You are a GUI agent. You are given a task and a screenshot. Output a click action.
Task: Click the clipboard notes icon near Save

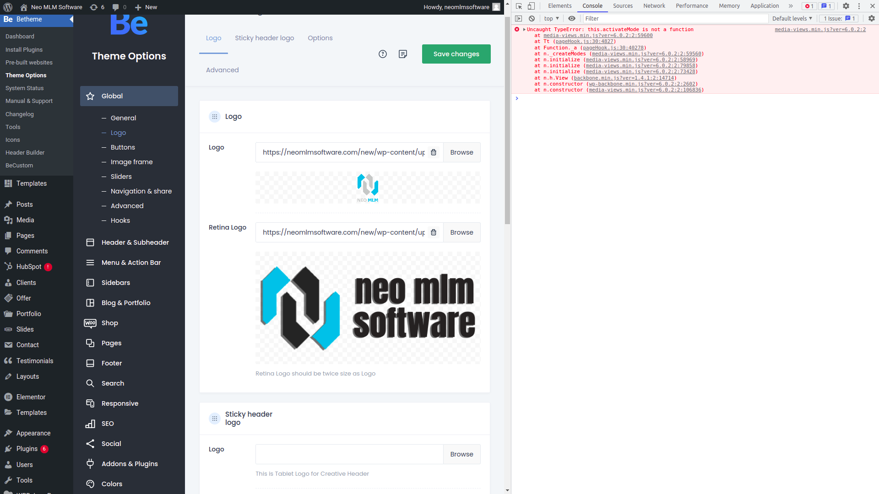pos(403,54)
